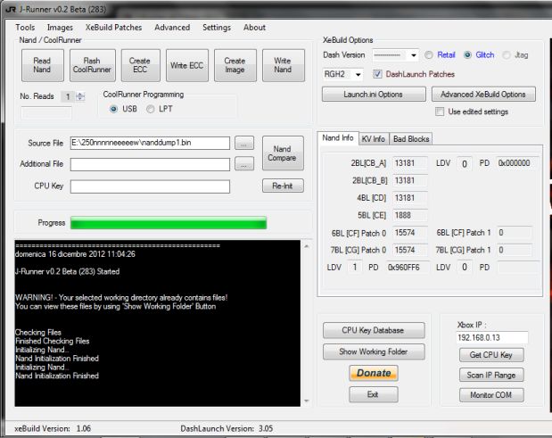Open the Images menu

(60, 28)
